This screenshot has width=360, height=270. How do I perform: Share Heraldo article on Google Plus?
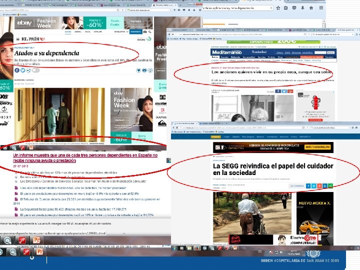[x=319, y=185]
